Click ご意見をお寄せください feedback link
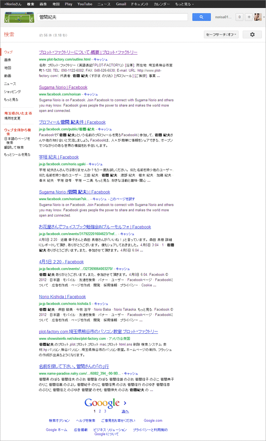Screen dimensions: 266x441 point(118,420)
